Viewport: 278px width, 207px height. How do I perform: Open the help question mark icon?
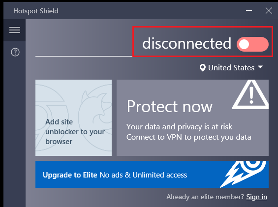click(15, 52)
